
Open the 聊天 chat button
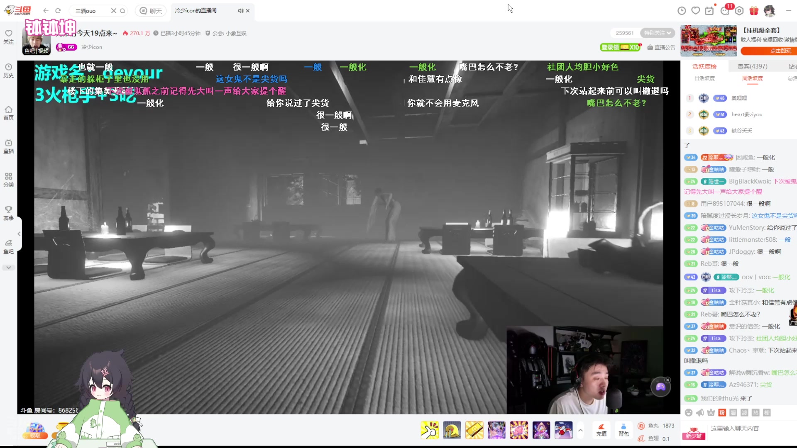[x=151, y=11]
